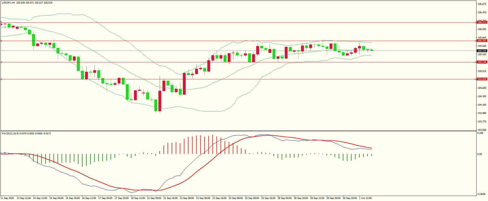Click the 106.675 value on price scale
488x201 pixels.
coord(482,4)
